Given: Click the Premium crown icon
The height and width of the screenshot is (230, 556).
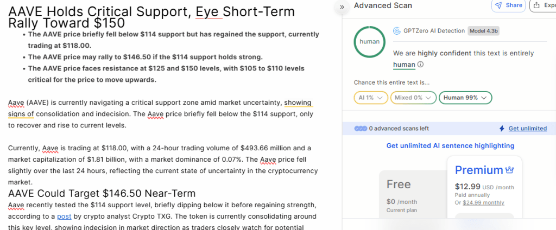Looking at the screenshot, I should pyautogui.click(x=509, y=170).
